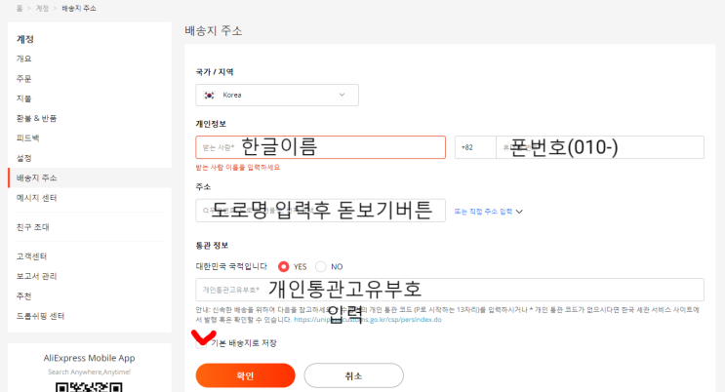Expand the manual address entry option
Image resolution: width=725 pixels, height=392 pixels.
pyautogui.click(x=489, y=211)
